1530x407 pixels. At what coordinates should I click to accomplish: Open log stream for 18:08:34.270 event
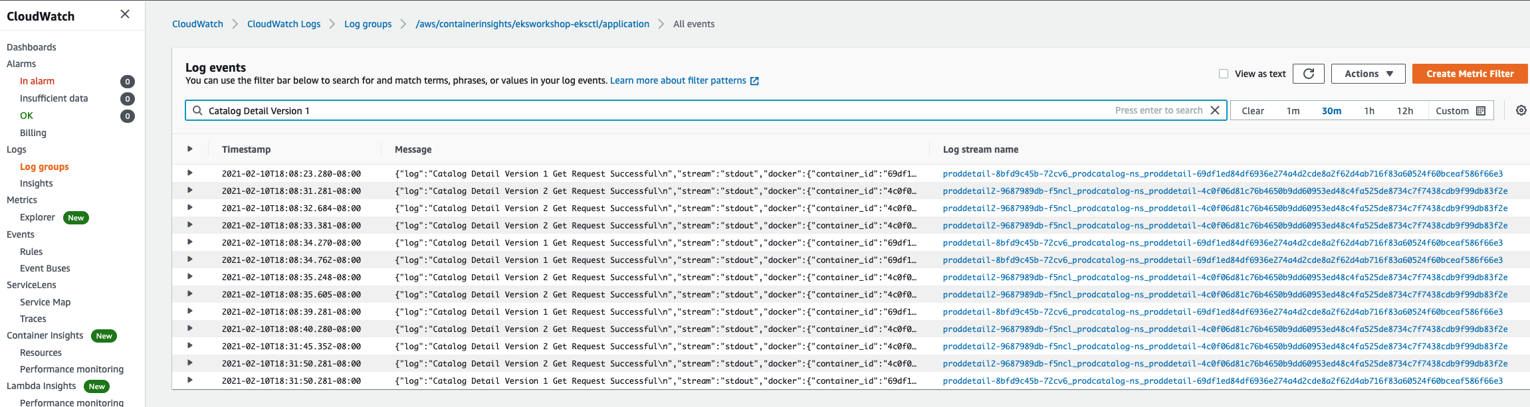click(x=1223, y=243)
